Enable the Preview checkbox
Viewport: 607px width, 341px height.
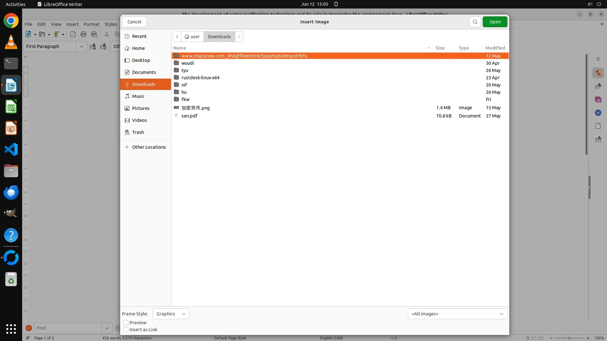point(126,323)
